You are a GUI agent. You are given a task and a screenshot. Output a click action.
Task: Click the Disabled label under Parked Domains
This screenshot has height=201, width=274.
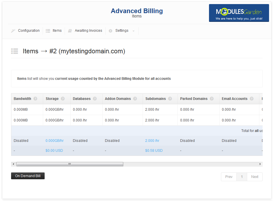[x=187, y=141]
